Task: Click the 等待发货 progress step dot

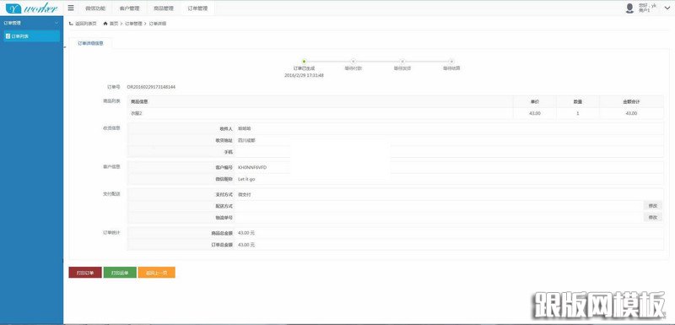Action: click(x=402, y=62)
